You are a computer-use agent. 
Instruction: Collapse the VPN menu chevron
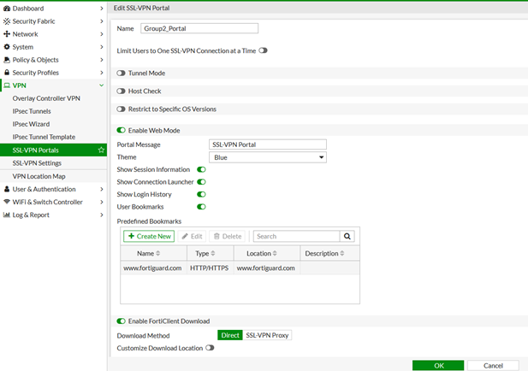pyautogui.click(x=101, y=85)
